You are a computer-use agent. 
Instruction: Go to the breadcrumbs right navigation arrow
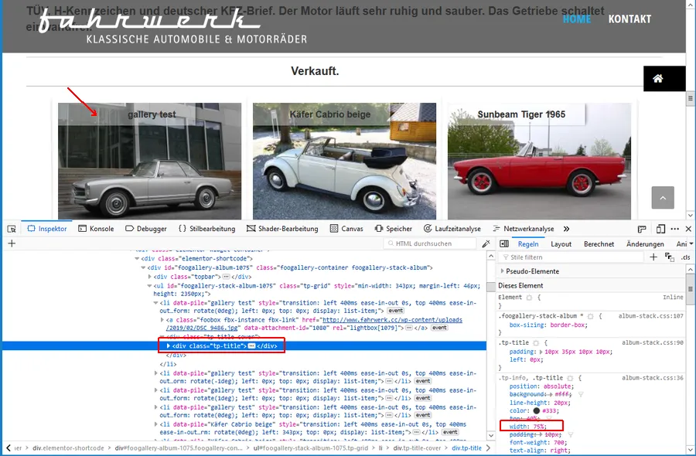(x=488, y=448)
